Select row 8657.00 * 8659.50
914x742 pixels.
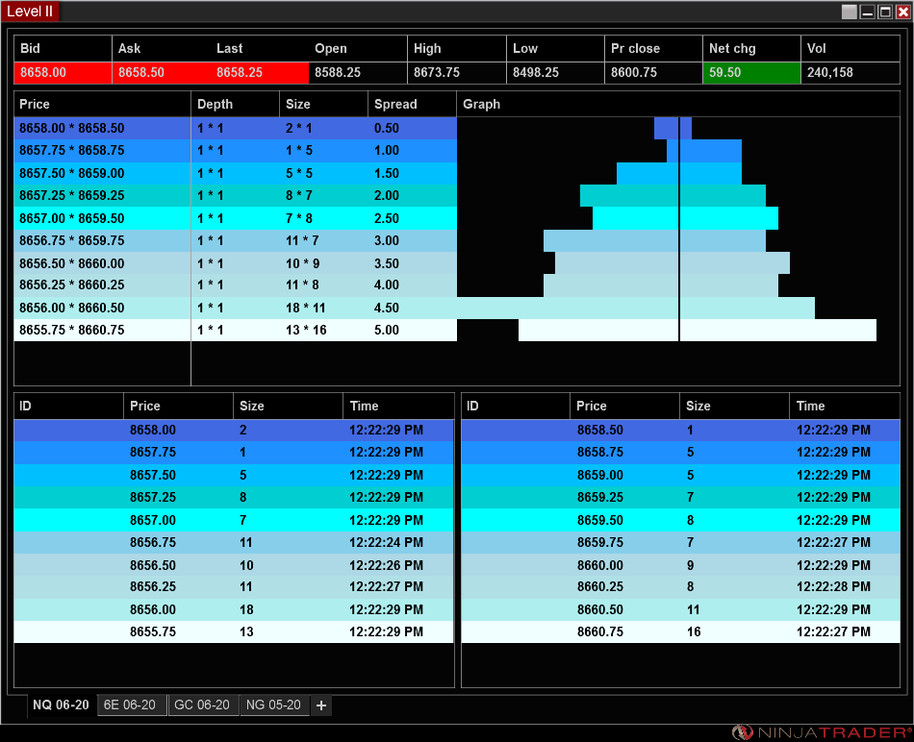[x=236, y=218]
